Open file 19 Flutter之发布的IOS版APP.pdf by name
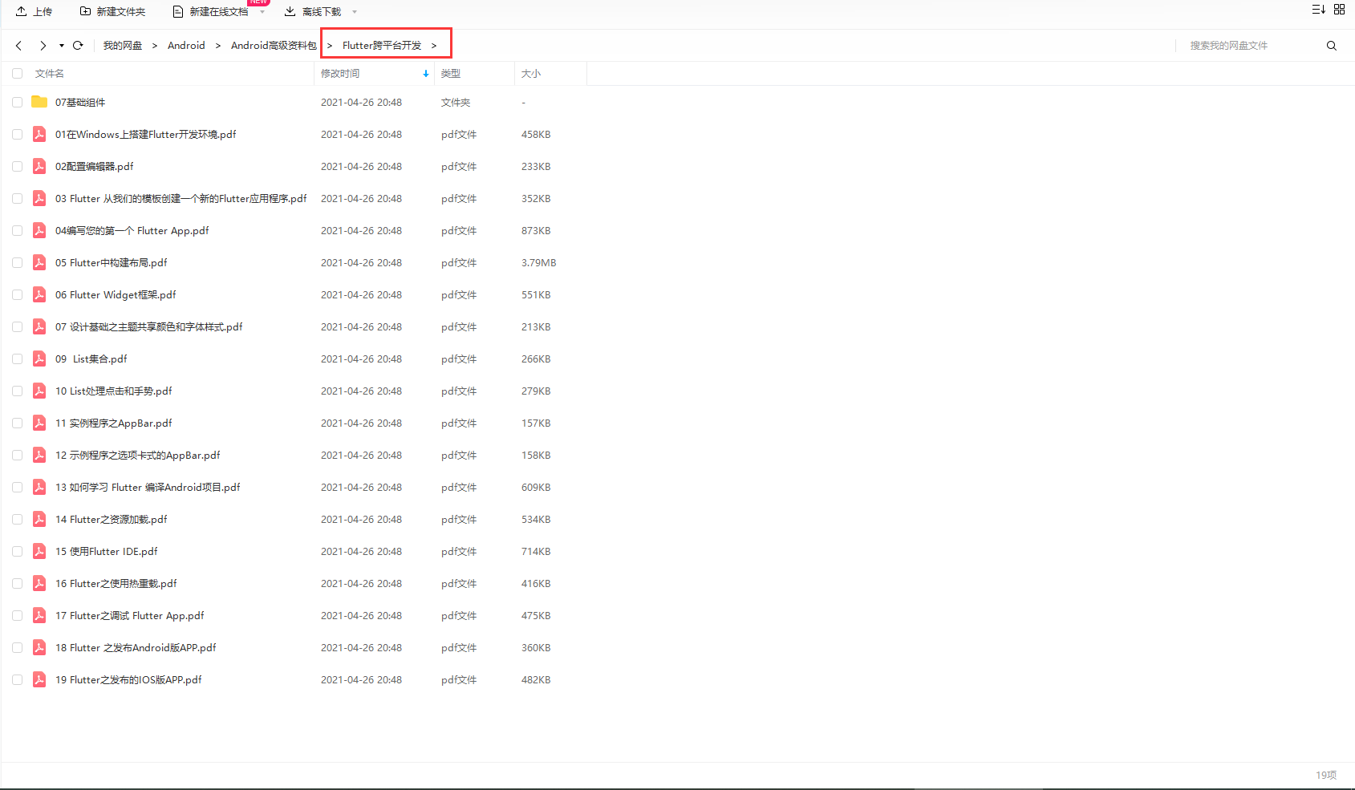 click(x=128, y=679)
